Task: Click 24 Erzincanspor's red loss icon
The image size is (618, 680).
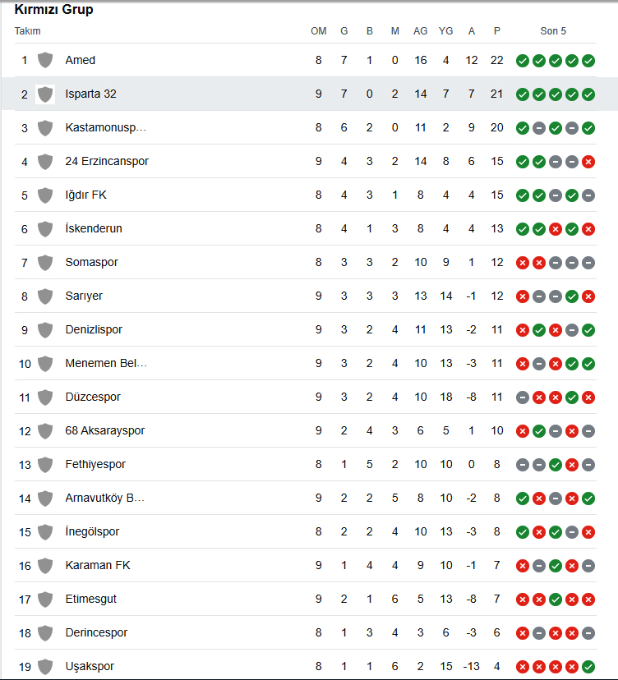Action: pyautogui.click(x=588, y=162)
